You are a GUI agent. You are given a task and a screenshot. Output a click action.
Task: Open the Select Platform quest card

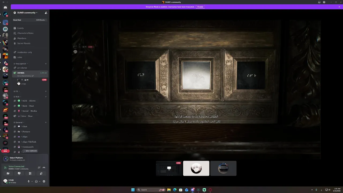pyautogui.click(x=25, y=159)
